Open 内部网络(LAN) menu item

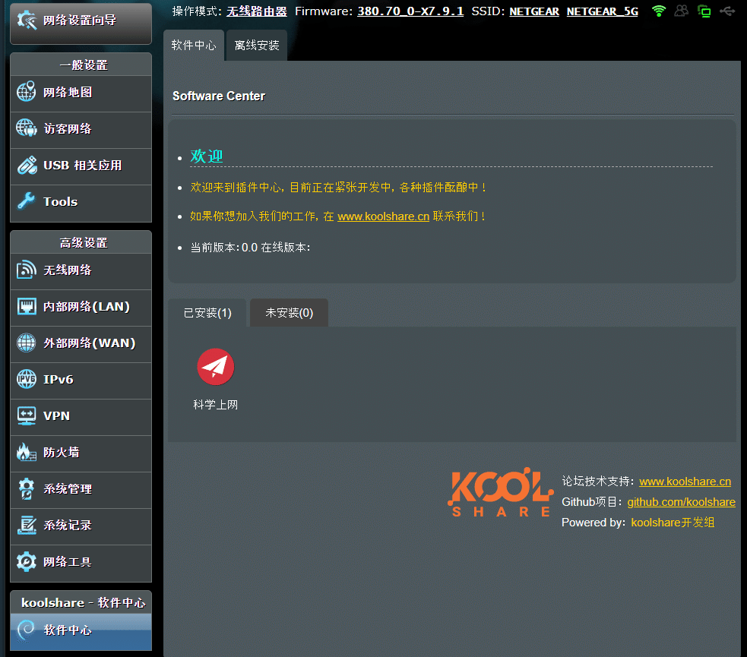coord(81,308)
